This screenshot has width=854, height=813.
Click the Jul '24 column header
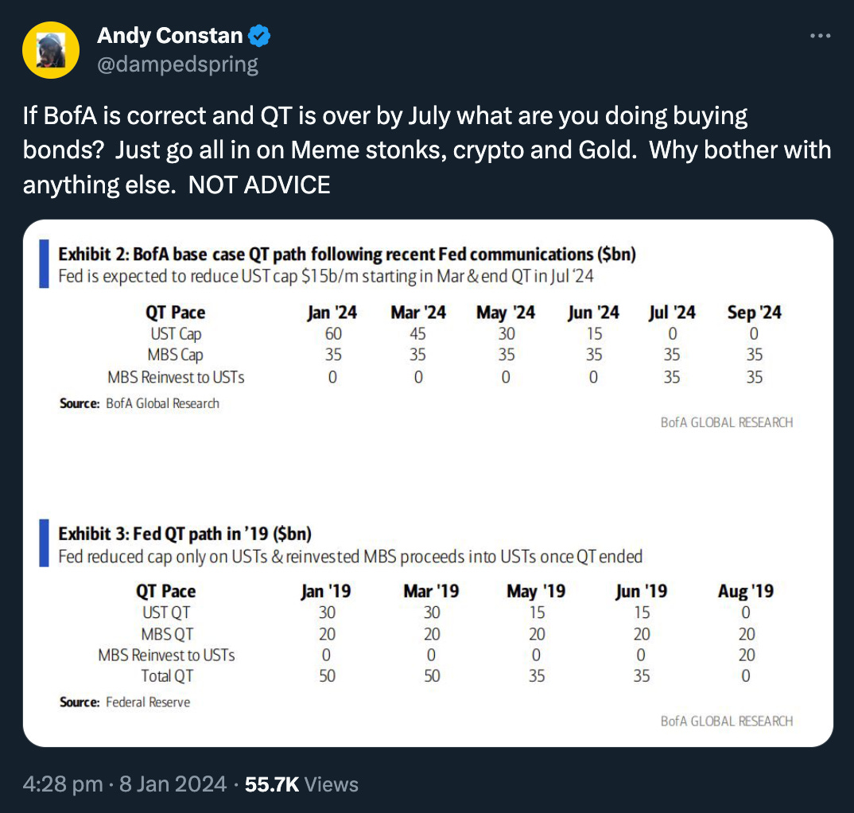click(672, 313)
